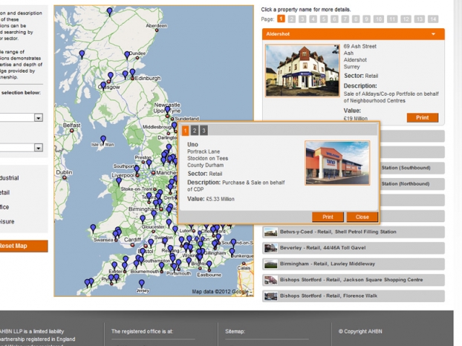
Task: Click the Aldershot panel header title
Action: (x=278, y=34)
